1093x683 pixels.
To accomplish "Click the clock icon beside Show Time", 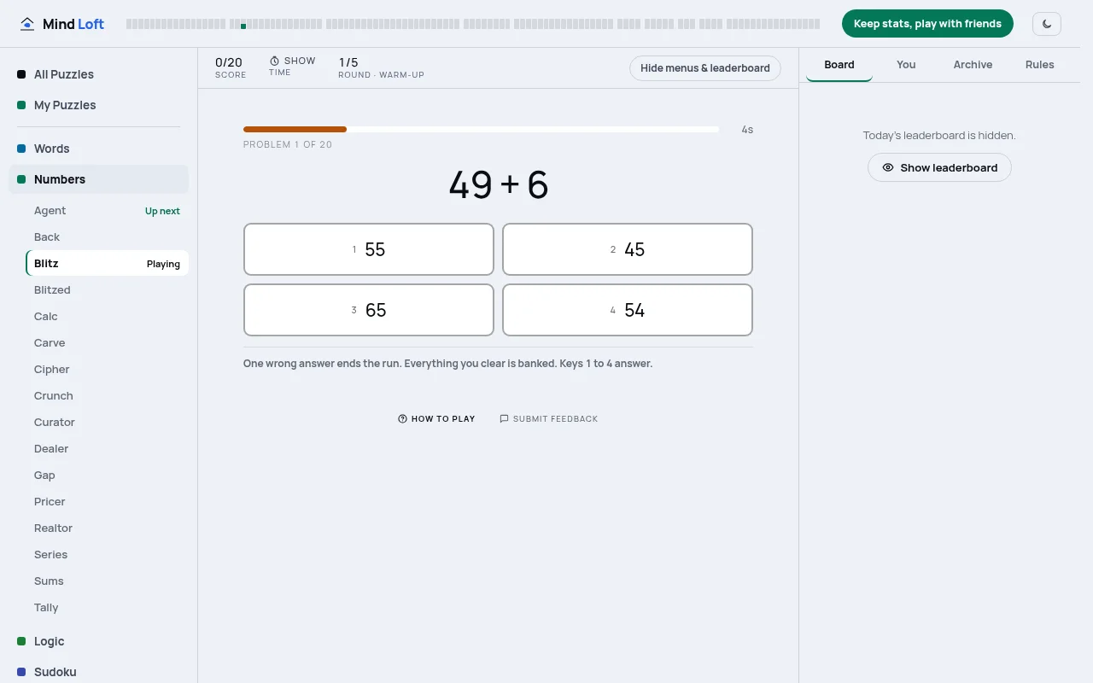I will [x=274, y=61].
